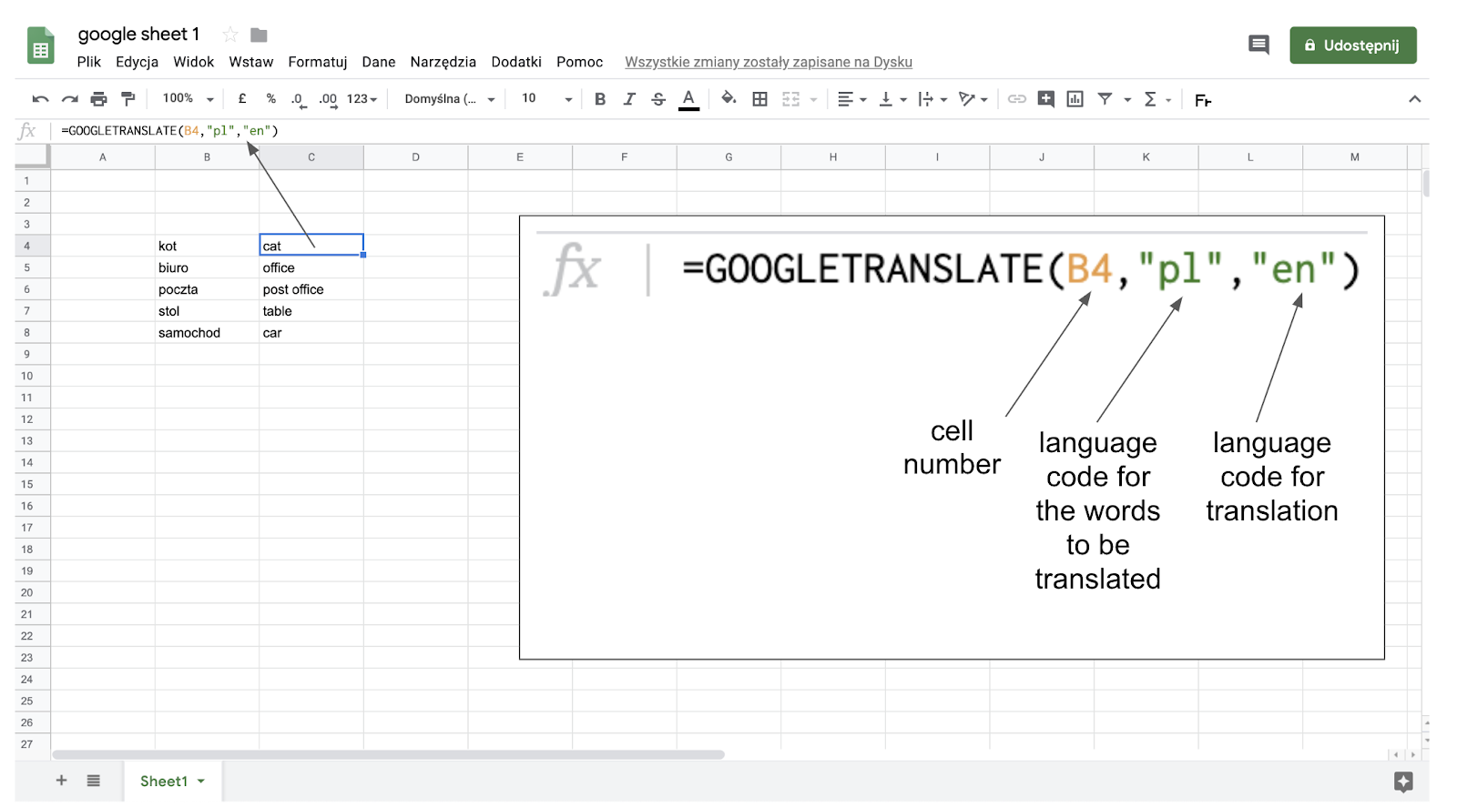Toggle bold formatting
Image resolution: width=1457 pixels, height=807 pixels.
[600, 99]
